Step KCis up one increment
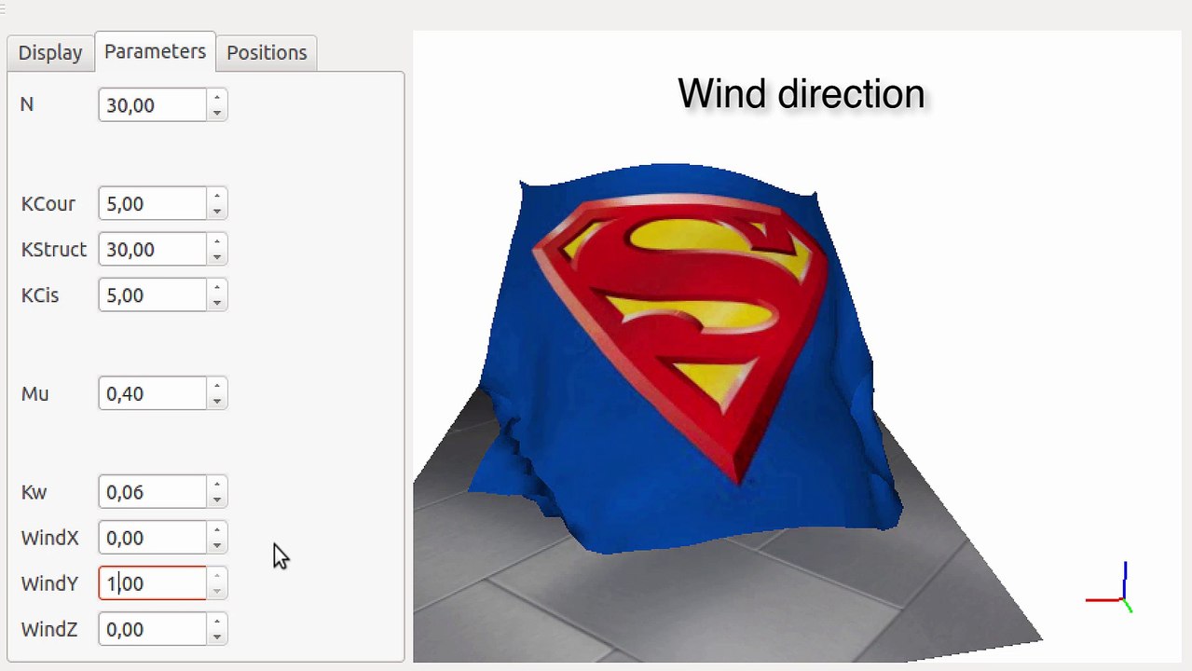This screenshot has height=671, width=1192. (x=216, y=287)
